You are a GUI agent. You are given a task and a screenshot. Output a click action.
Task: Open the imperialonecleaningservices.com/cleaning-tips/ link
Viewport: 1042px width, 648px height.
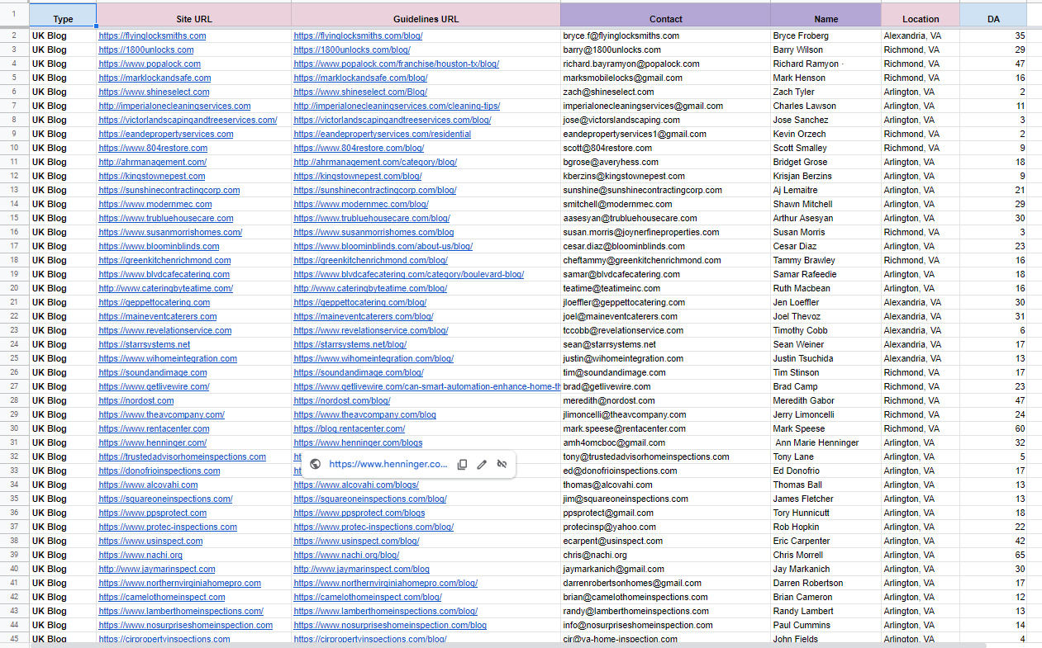(397, 106)
